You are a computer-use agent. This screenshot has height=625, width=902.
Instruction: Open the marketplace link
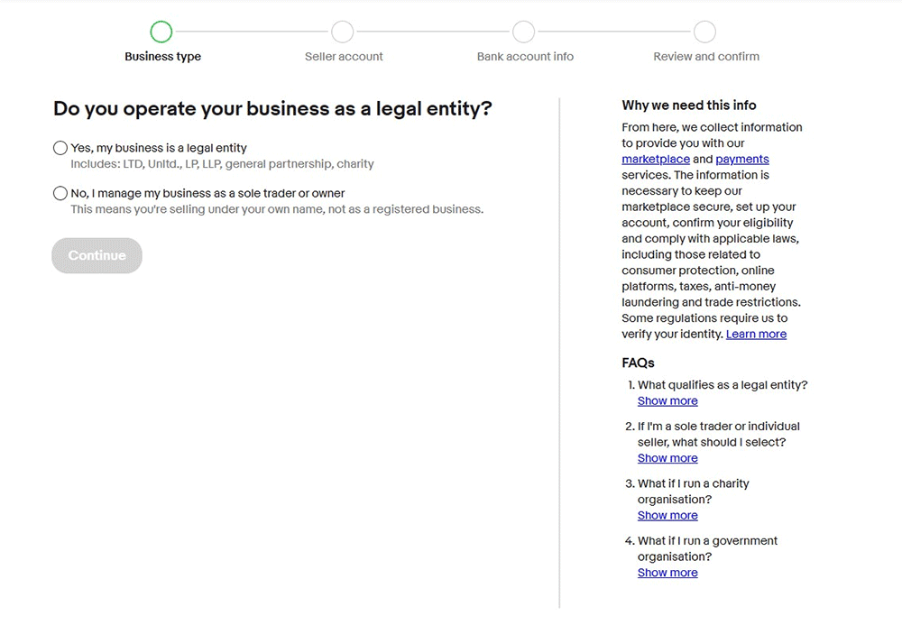tap(655, 160)
